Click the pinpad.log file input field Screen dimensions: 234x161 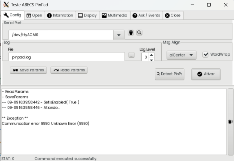[66, 57]
